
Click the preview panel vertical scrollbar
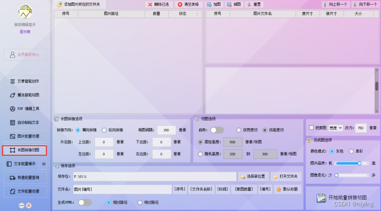pos(377,91)
